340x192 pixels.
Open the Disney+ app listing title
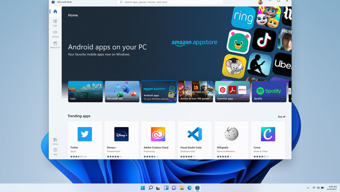[112, 148]
